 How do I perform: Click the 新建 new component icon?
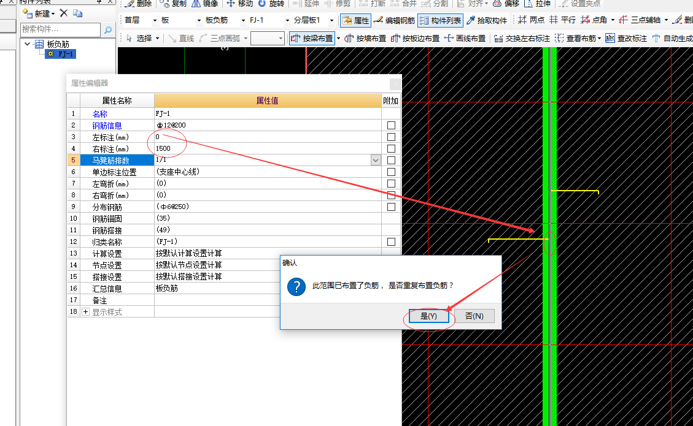point(28,13)
